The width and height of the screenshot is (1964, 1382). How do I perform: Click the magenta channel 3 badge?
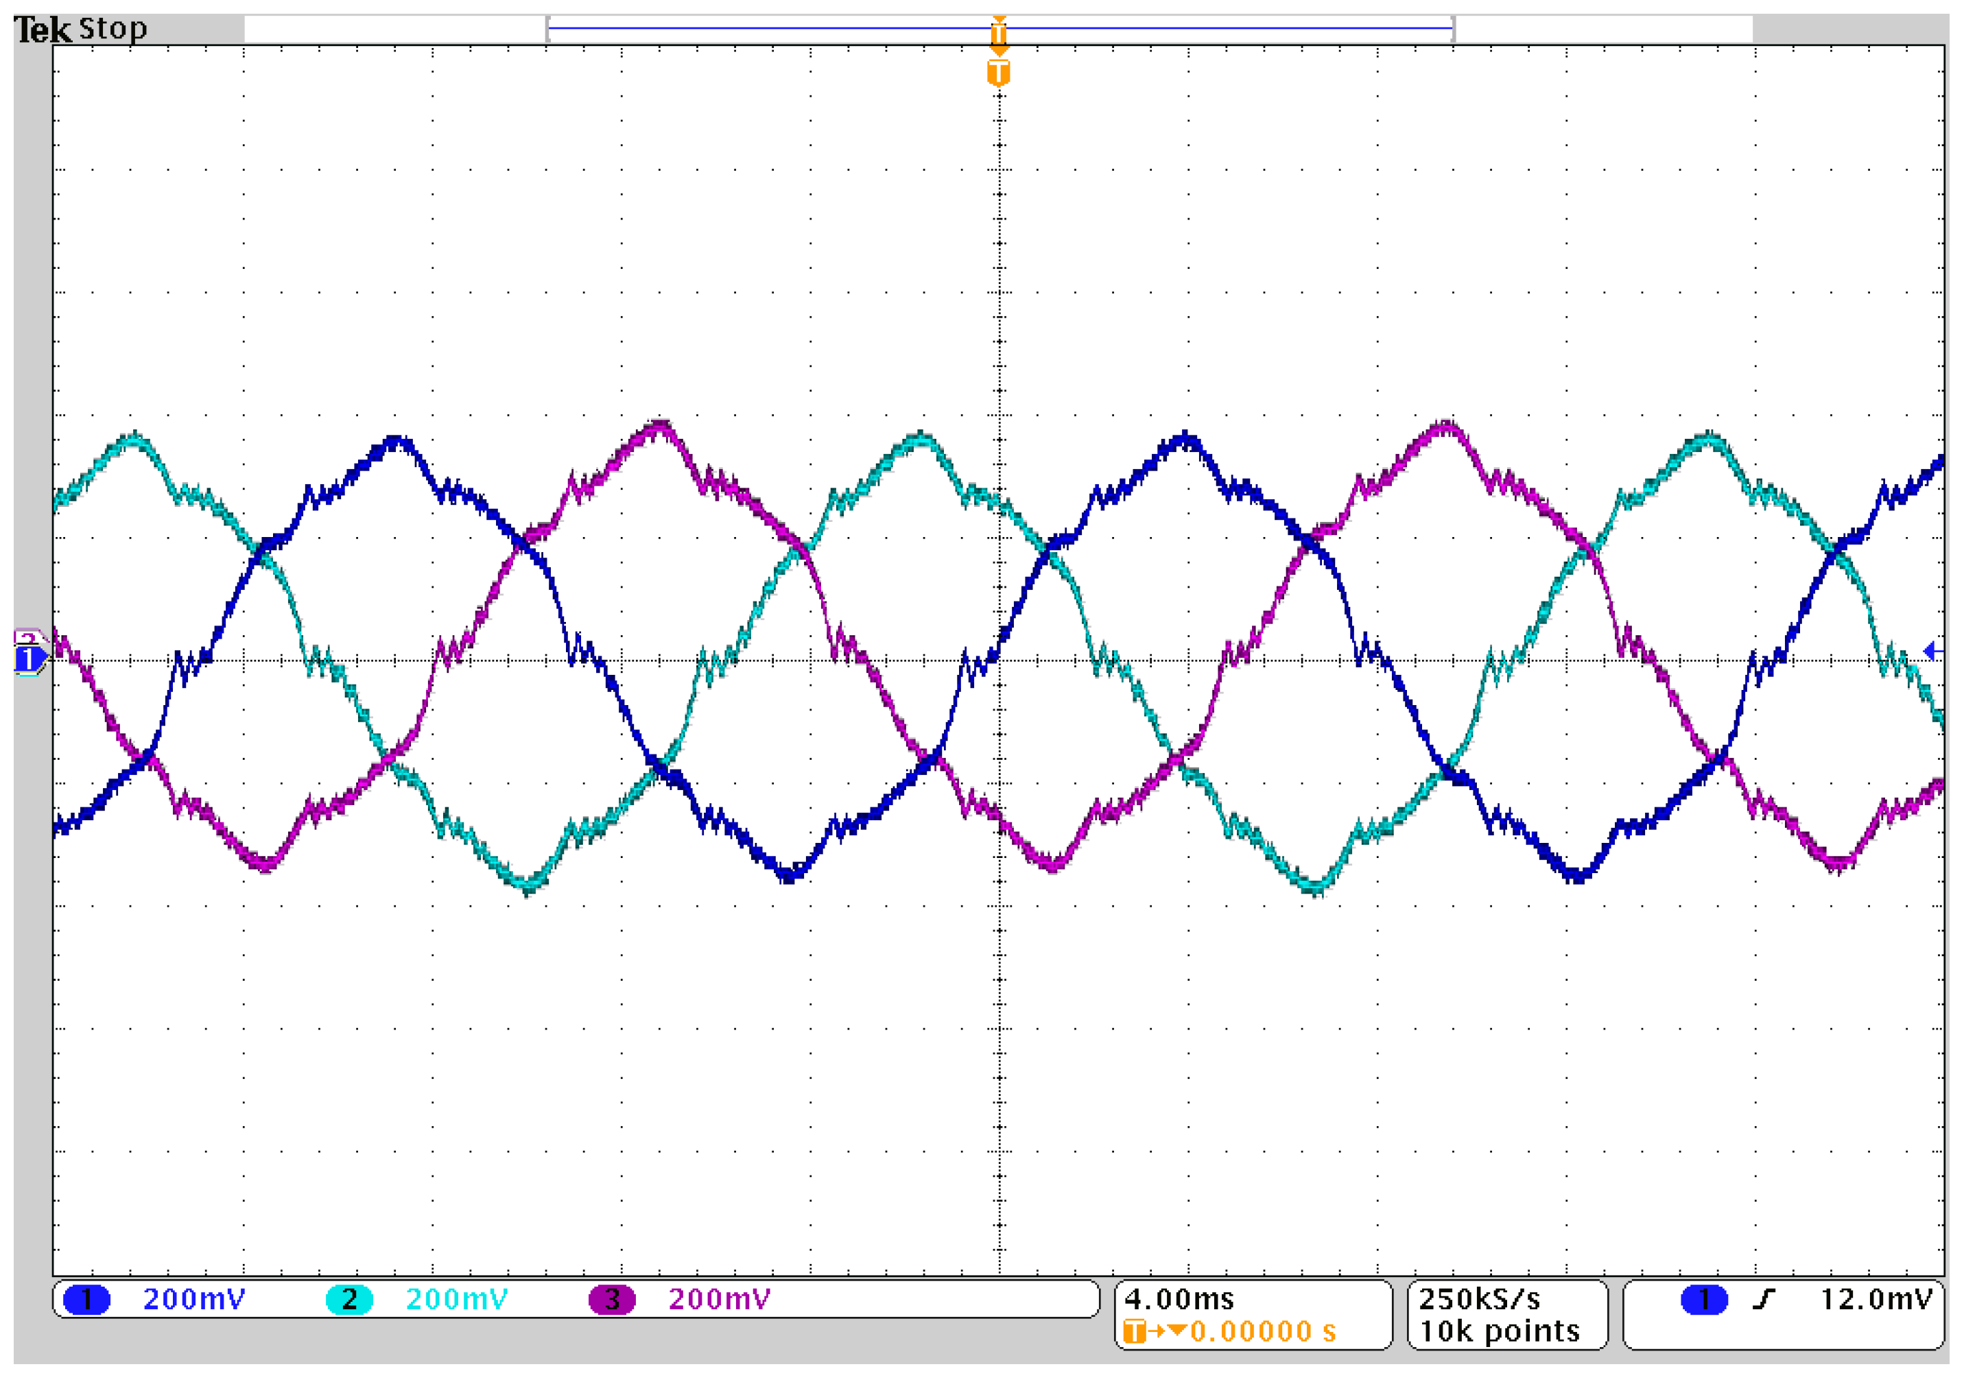tap(612, 1300)
